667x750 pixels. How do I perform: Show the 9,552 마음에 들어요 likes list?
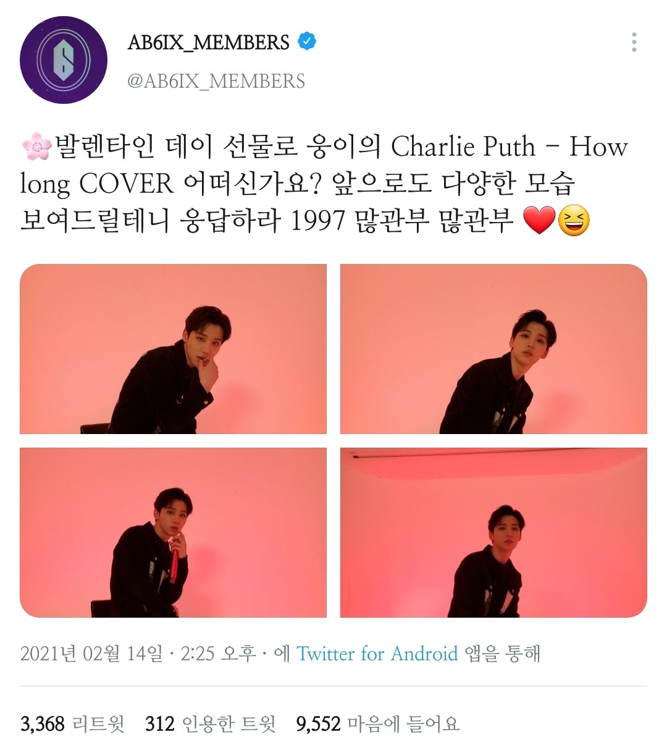pyautogui.click(x=378, y=723)
